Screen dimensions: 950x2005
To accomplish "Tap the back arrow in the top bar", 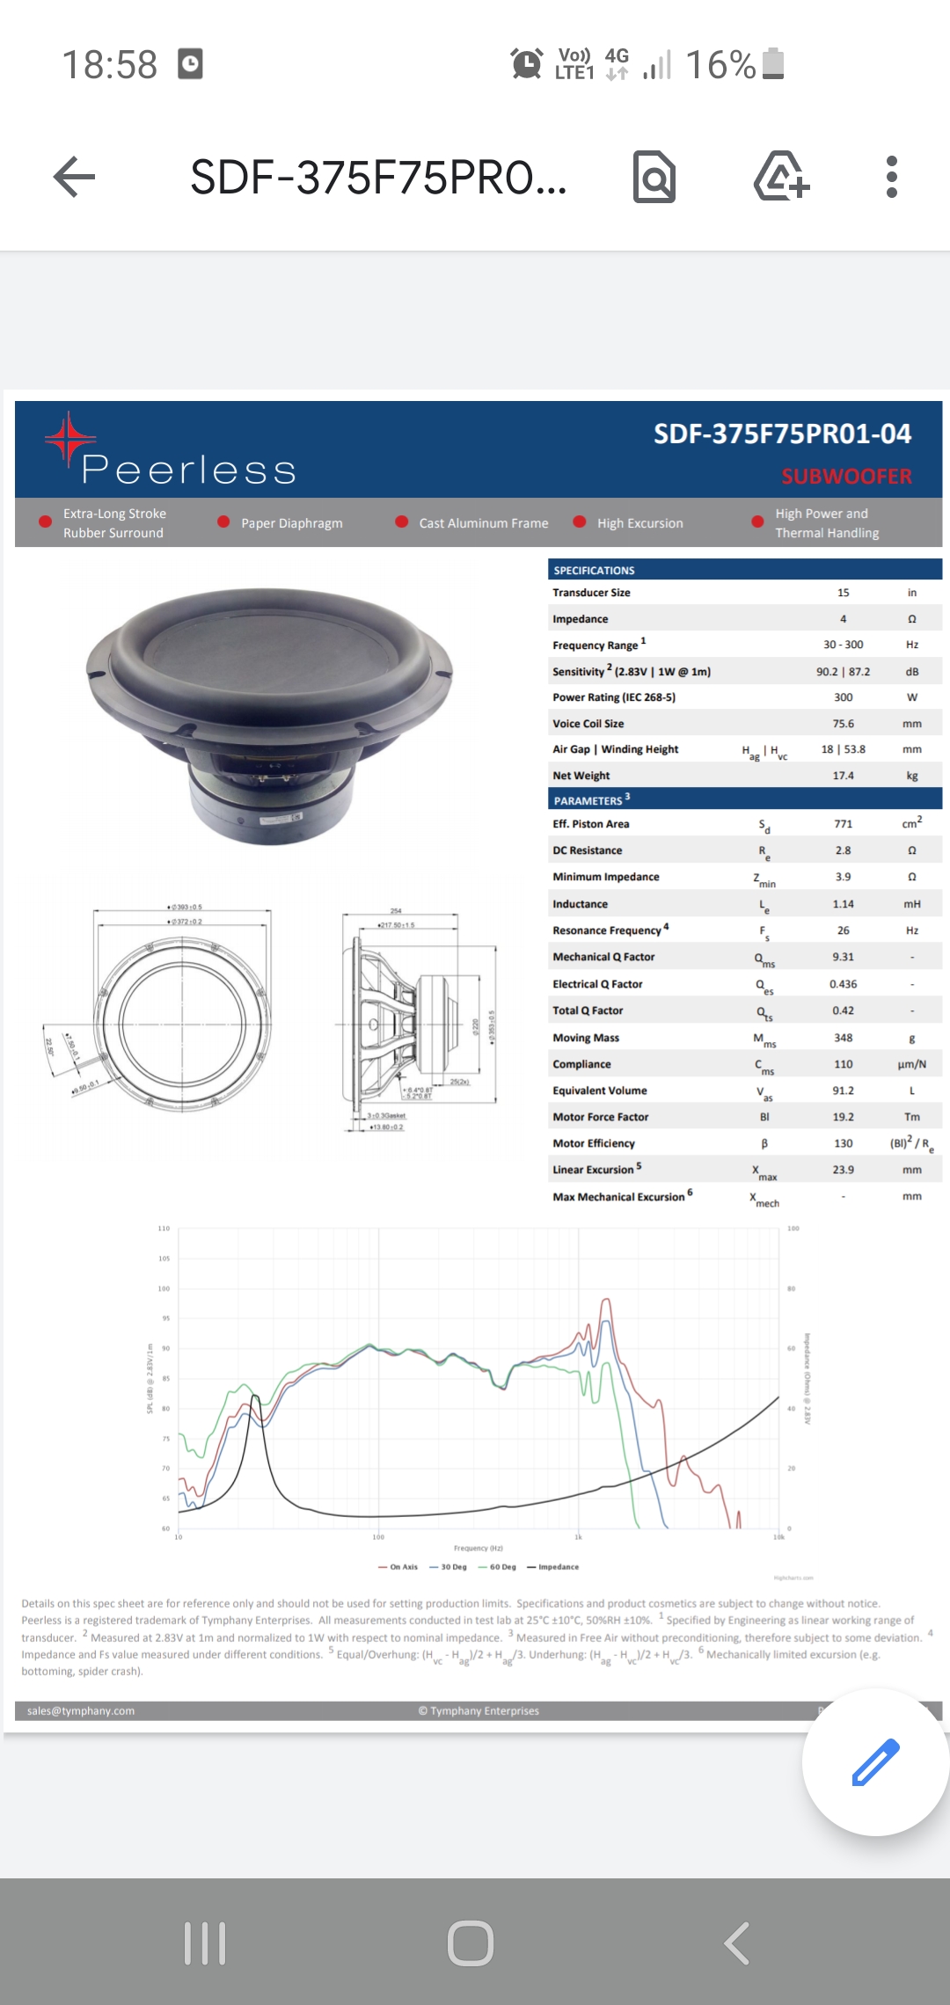I will click(x=74, y=177).
